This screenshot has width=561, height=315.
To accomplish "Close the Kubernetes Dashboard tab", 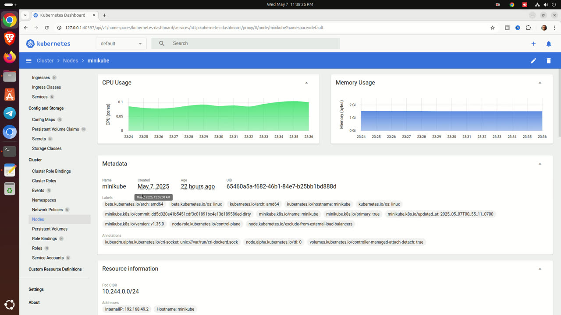I will [94, 15].
